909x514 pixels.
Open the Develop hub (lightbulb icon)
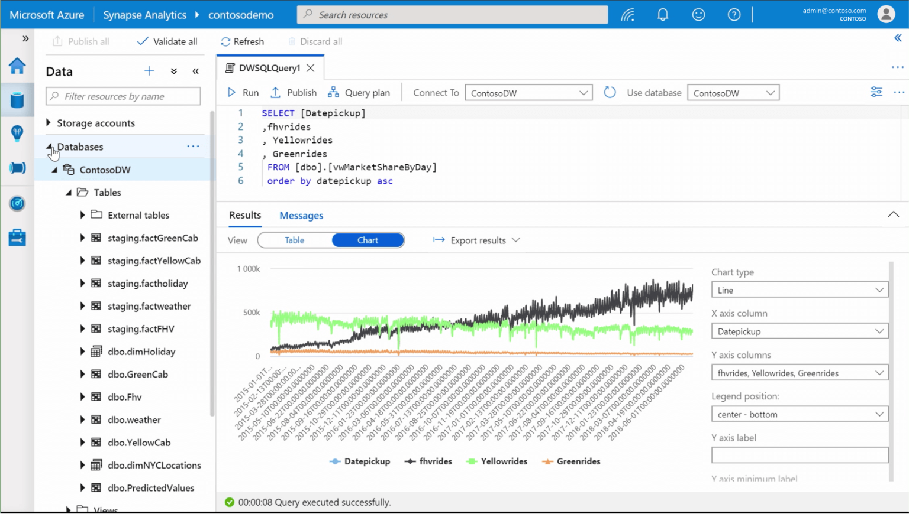point(17,133)
